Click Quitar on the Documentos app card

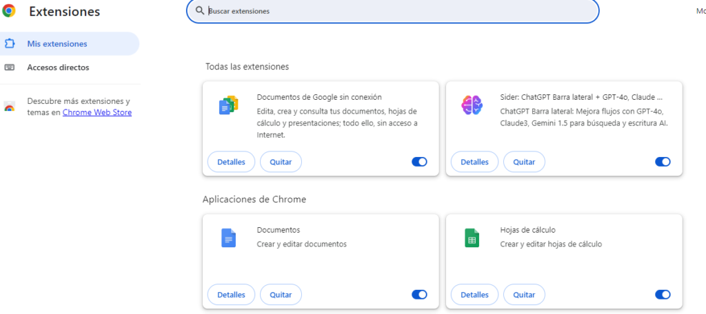click(x=281, y=295)
